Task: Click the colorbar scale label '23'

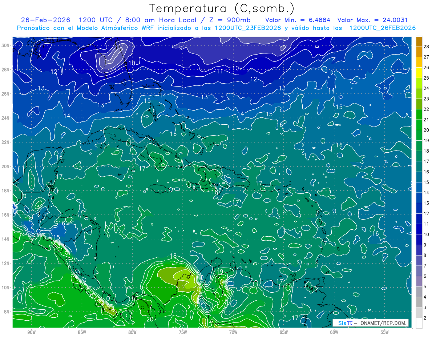Action: tap(427, 99)
